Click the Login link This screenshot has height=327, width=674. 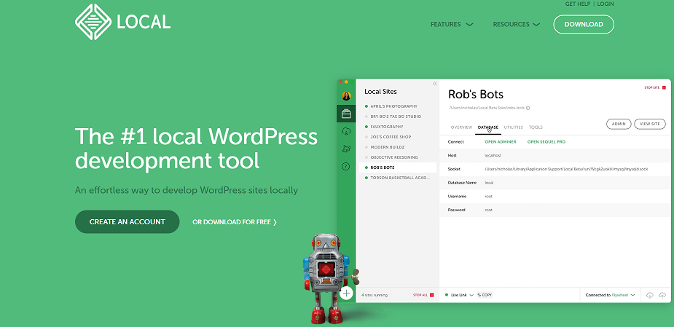(x=606, y=4)
